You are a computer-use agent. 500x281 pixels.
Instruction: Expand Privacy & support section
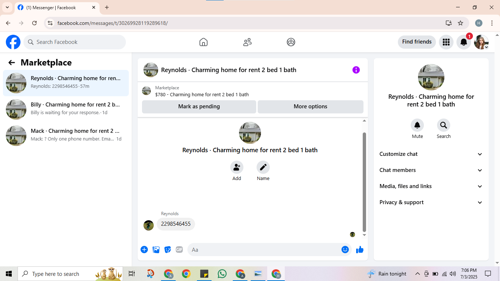pyautogui.click(x=431, y=202)
